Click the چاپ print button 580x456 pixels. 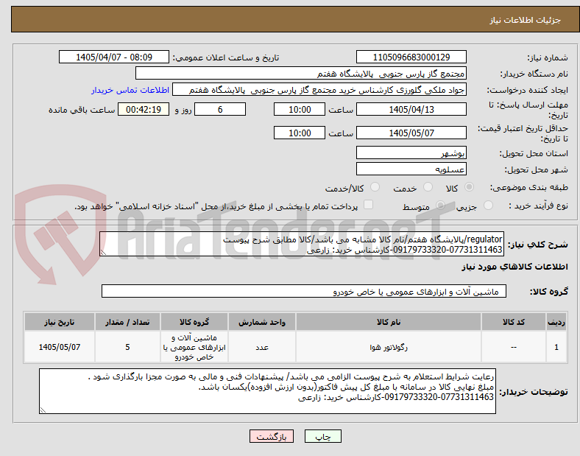point(323,436)
